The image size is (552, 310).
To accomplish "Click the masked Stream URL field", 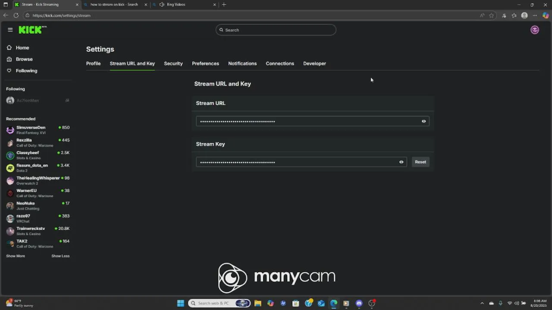I will [312, 121].
